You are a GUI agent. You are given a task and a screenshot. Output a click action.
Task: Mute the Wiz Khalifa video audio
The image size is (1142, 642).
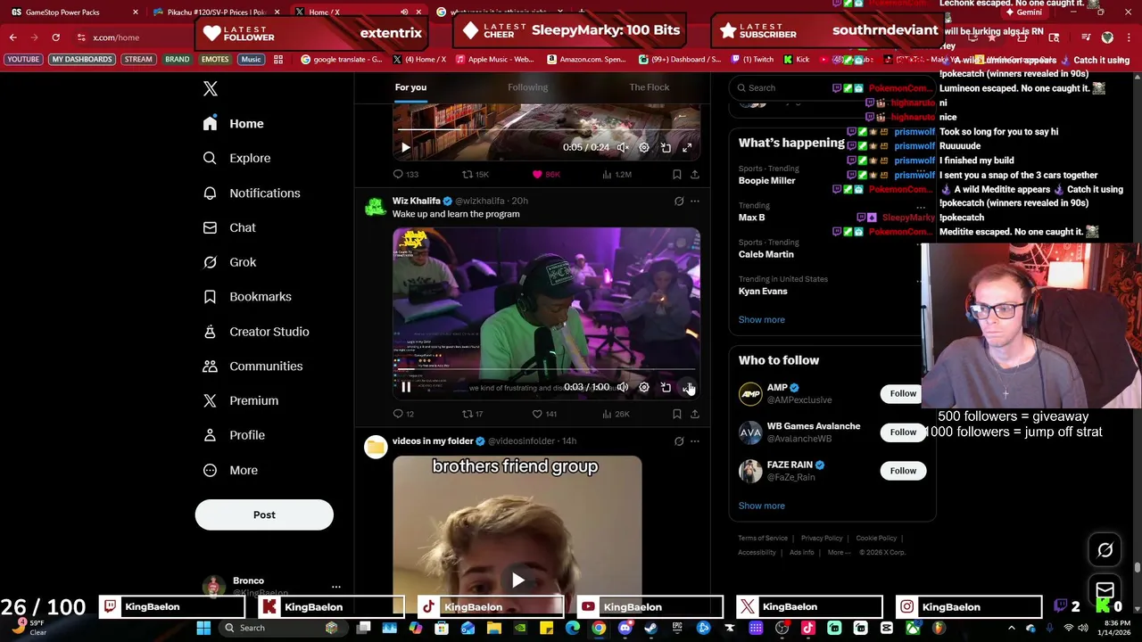[623, 387]
